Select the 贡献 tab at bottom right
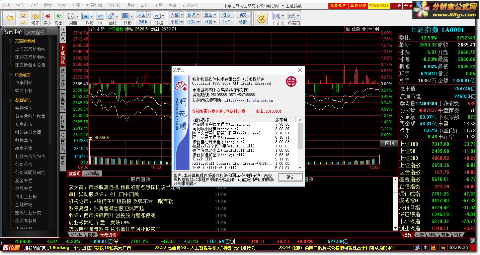 (x=419, y=235)
